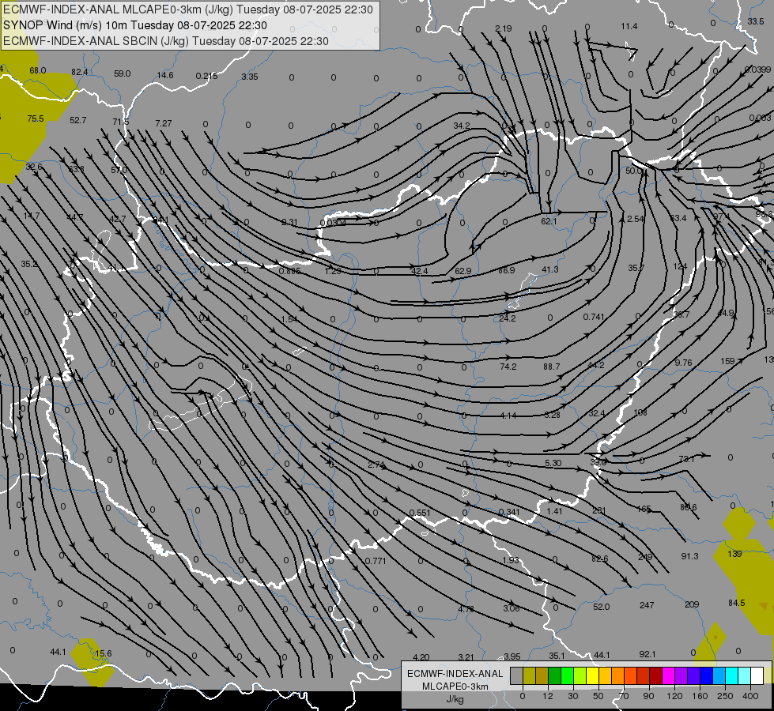The width and height of the screenshot is (774, 711).
Task: Click the 2.54 value on the map
Action: click(636, 219)
